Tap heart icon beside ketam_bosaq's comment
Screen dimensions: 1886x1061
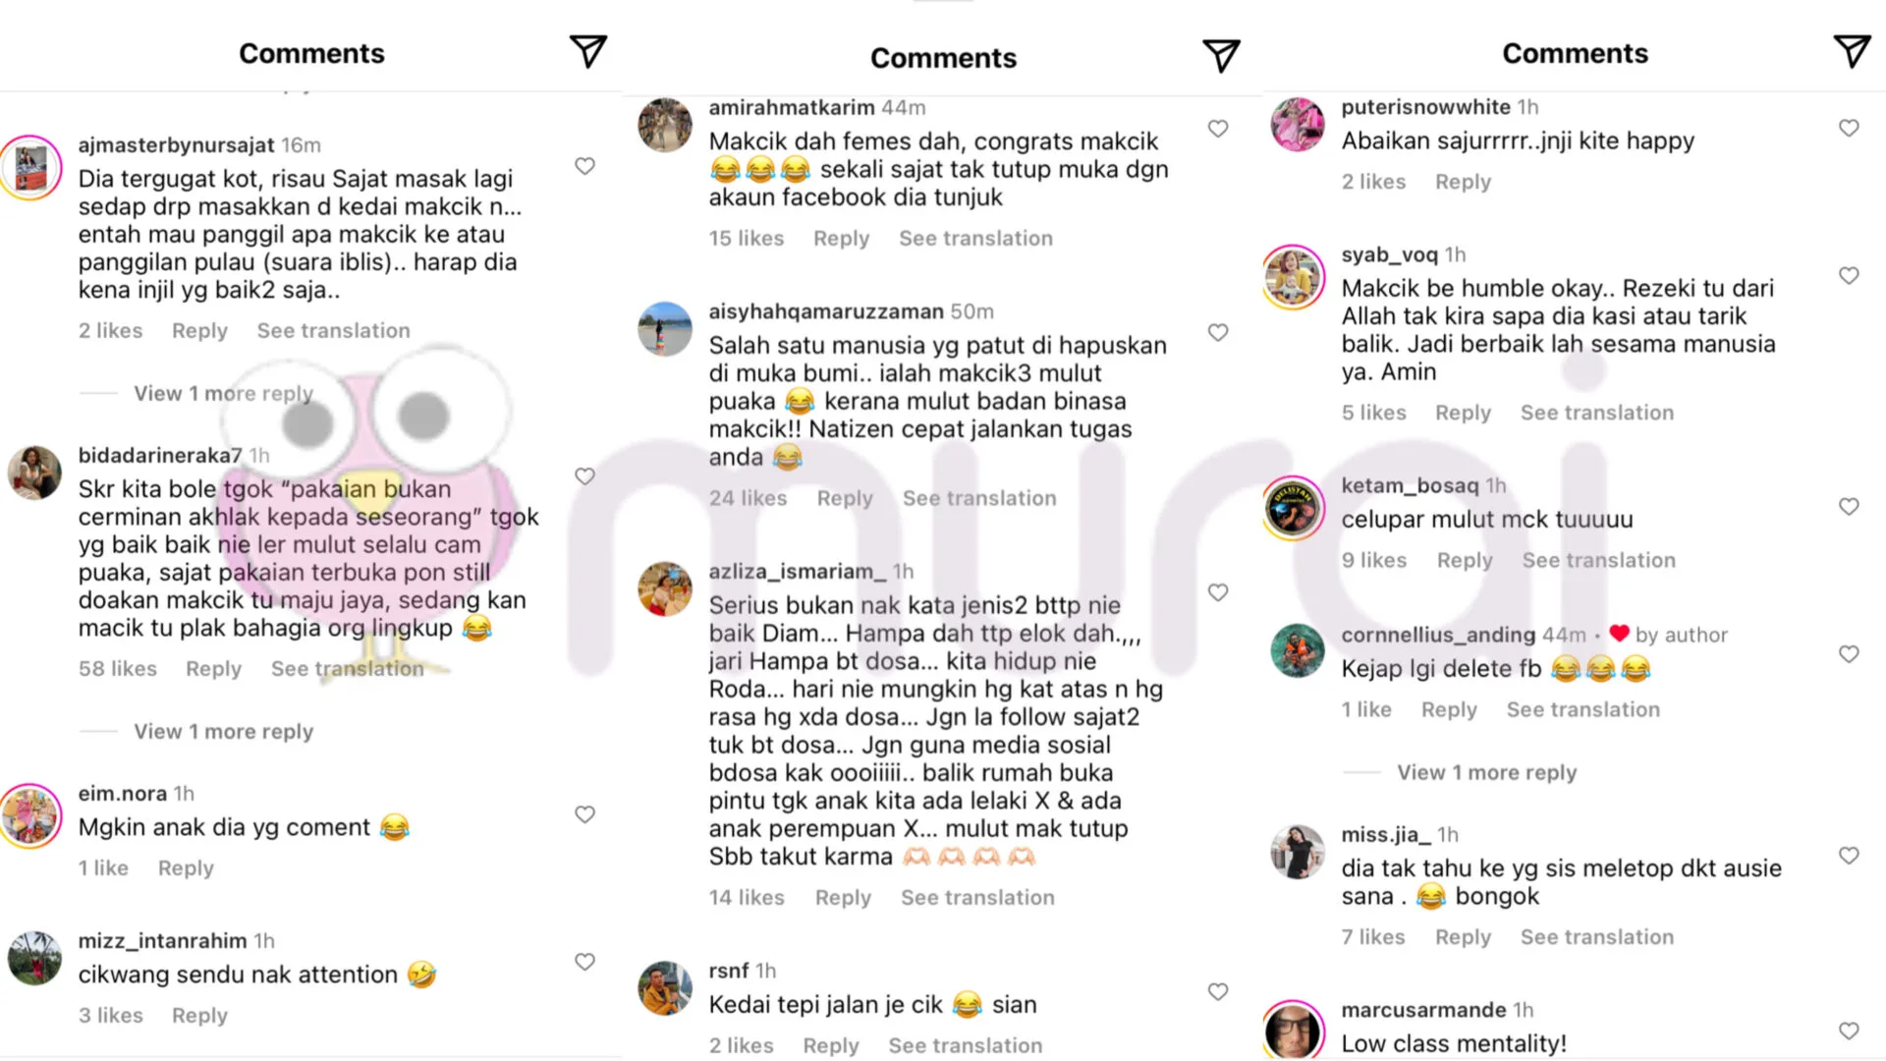point(1849,507)
